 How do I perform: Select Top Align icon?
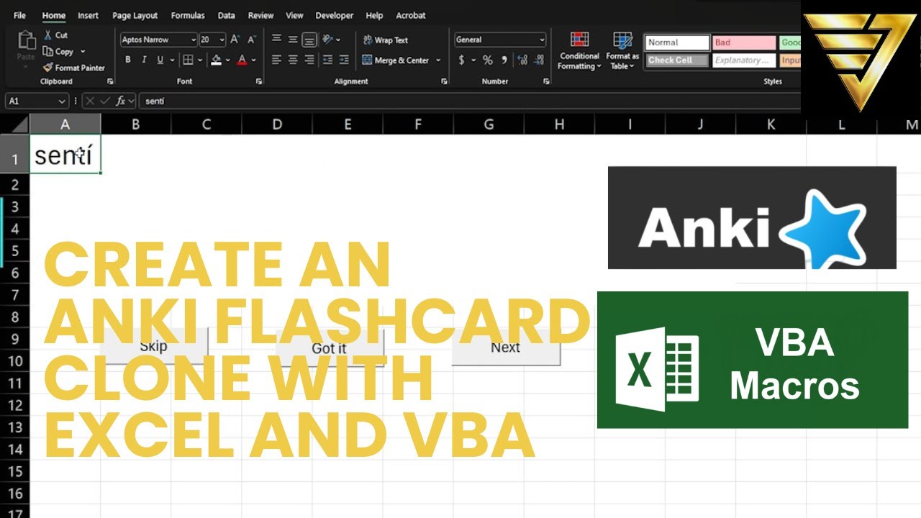click(277, 40)
